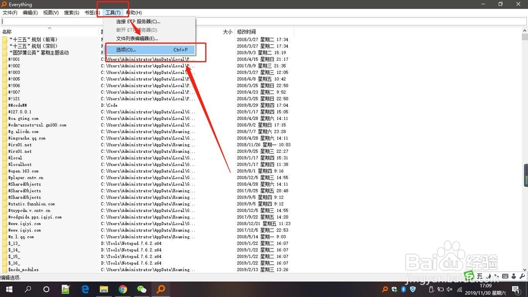Open the 帮助(H) menu
The image size is (528, 297).
click(134, 13)
